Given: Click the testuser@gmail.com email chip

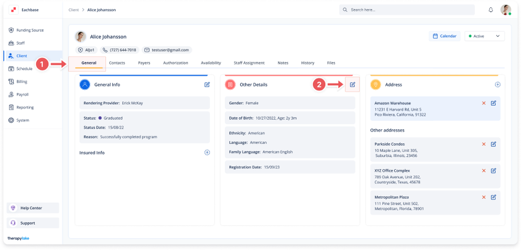Looking at the screenshot, I should click(x=167, y=50).
